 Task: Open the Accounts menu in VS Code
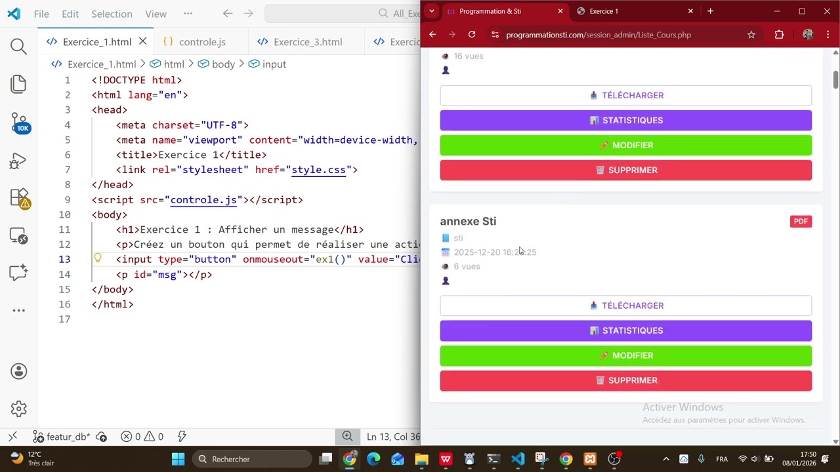(x=18, y=371)
